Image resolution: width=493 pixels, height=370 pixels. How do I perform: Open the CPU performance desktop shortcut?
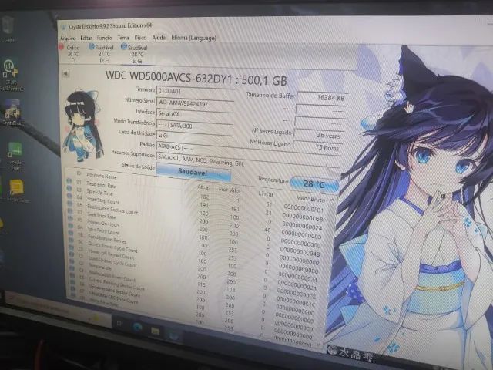12,74
